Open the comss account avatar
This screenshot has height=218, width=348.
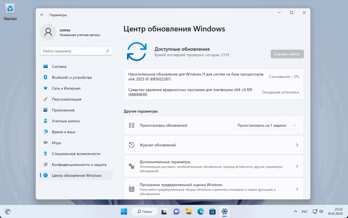click(x=48, y=32)
